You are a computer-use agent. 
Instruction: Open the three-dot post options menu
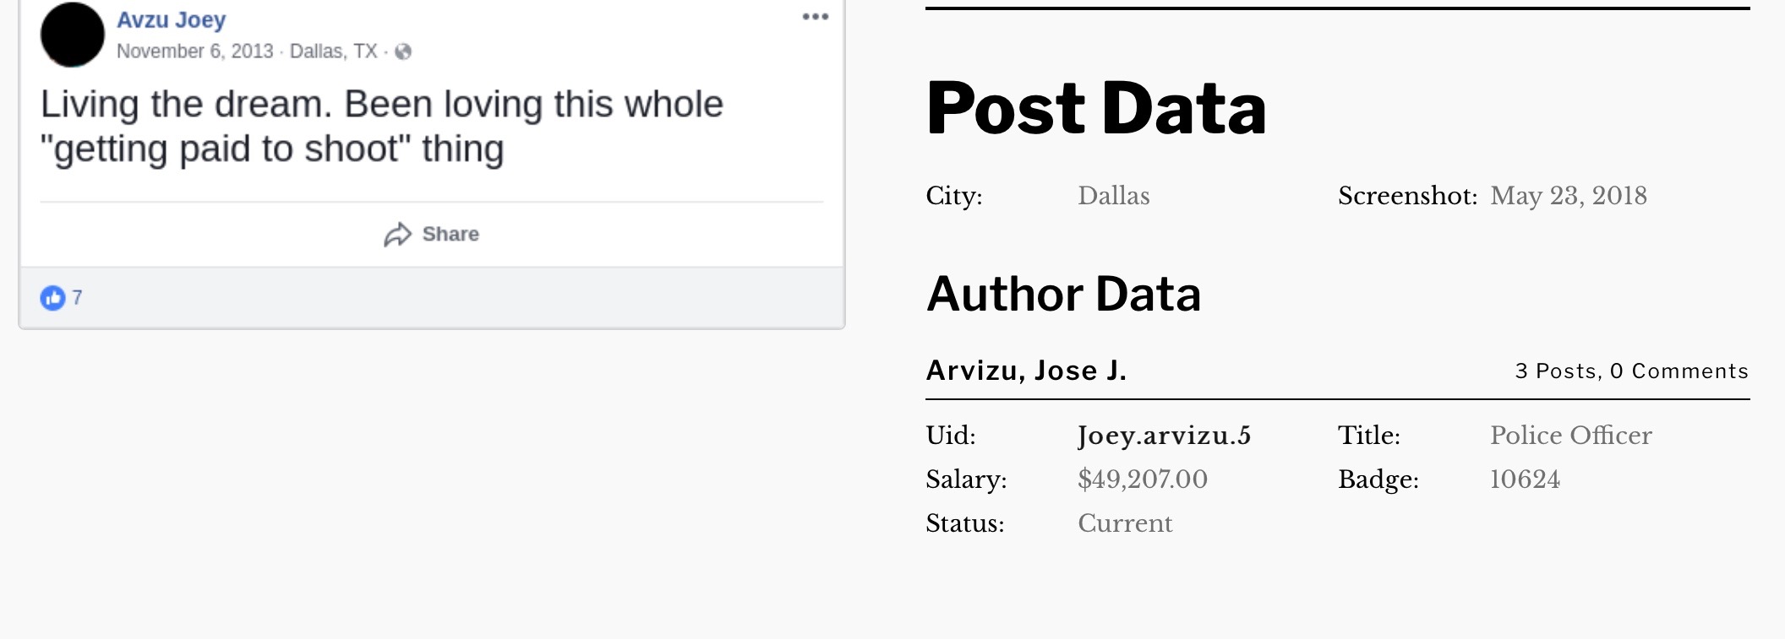815,17
